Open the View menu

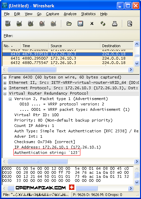[28, 14]
